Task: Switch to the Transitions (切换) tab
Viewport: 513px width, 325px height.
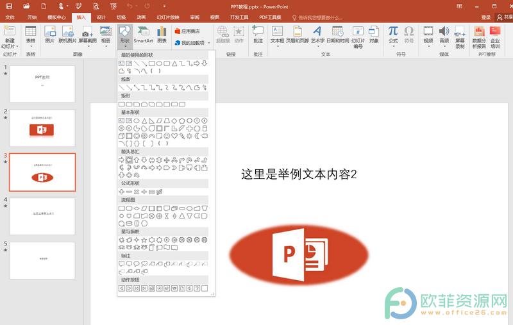Action: coord(121,17)
